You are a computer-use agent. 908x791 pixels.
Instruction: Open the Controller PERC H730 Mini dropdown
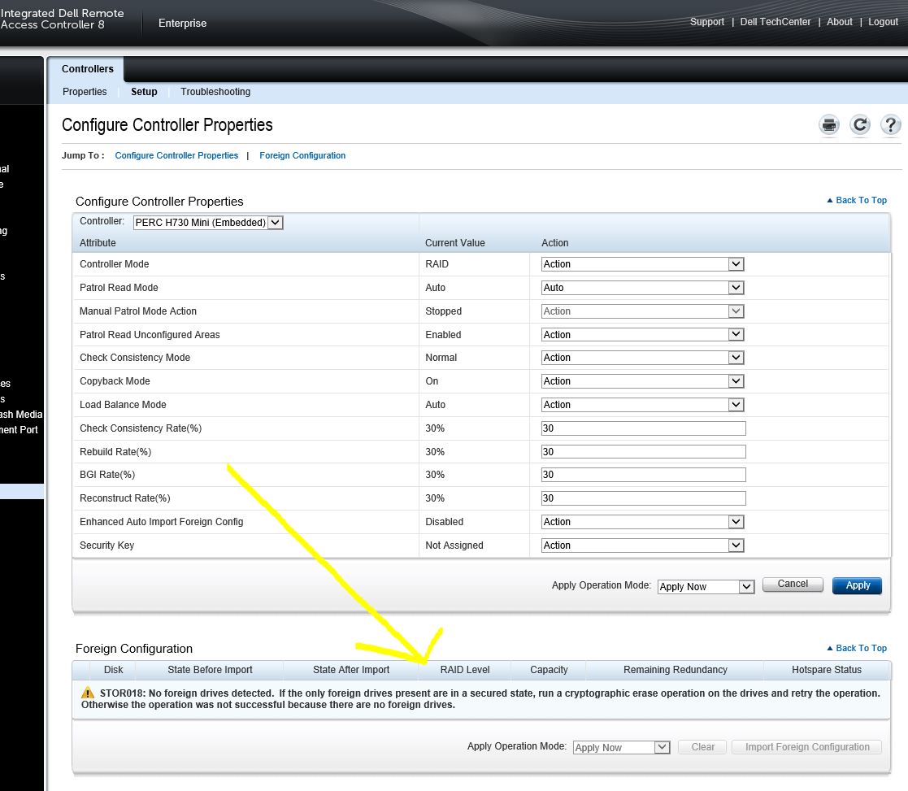click(x=208, y=223)
